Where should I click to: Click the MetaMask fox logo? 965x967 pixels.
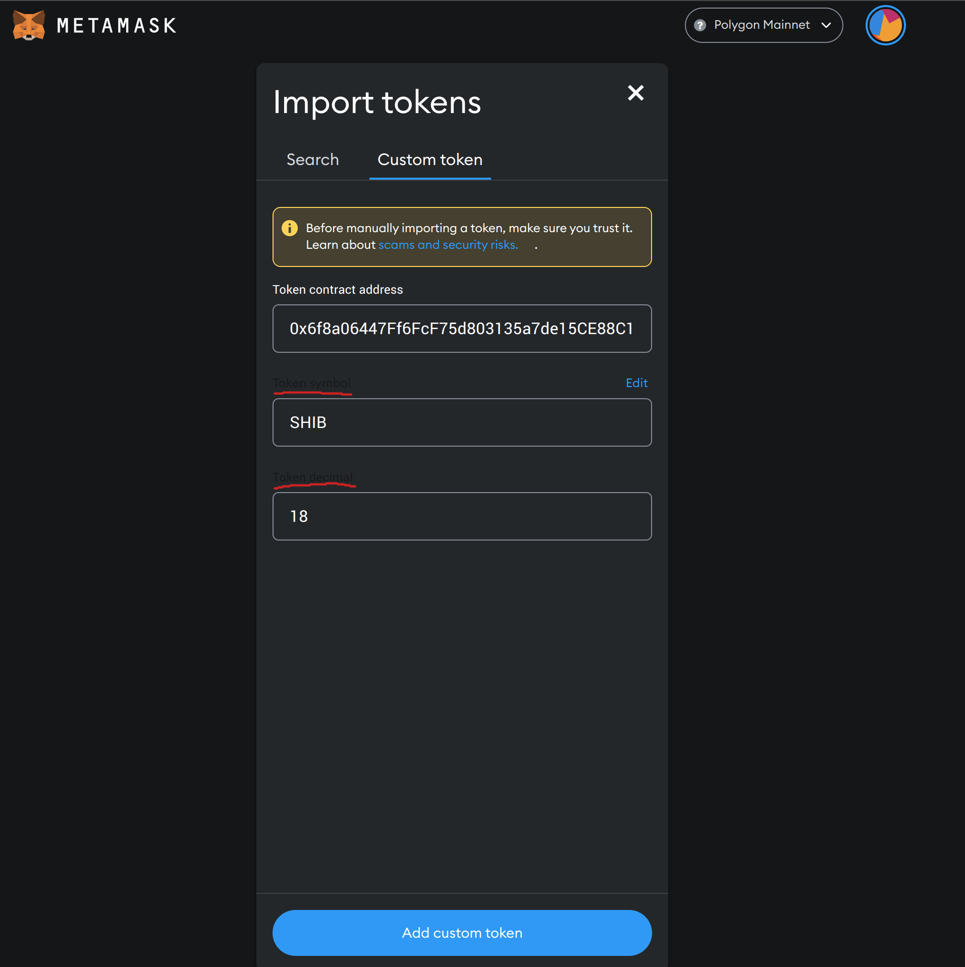point(28,25)
